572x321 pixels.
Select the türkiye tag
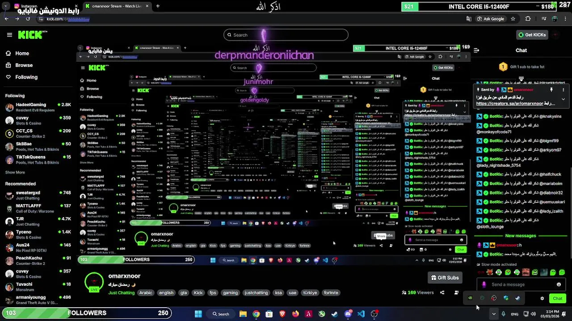[310, 293]
